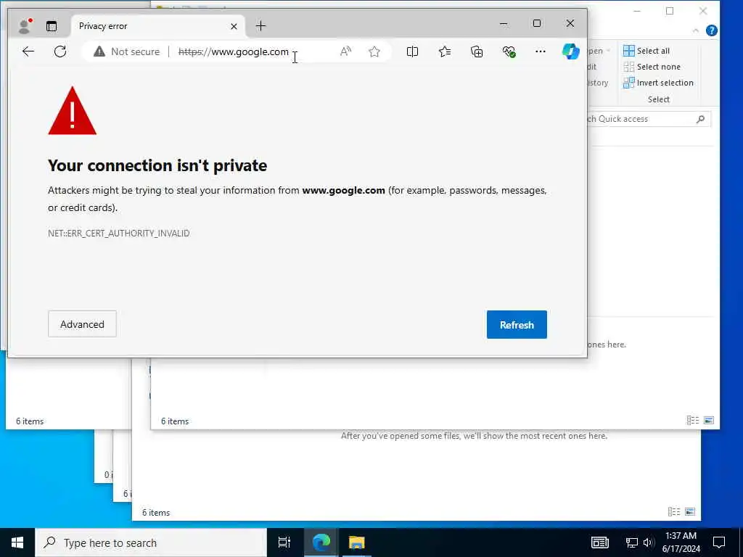Collapse the File Explorer ribbon chevron
This screenshot has height=557, width=743.
[x=696, y=30]
